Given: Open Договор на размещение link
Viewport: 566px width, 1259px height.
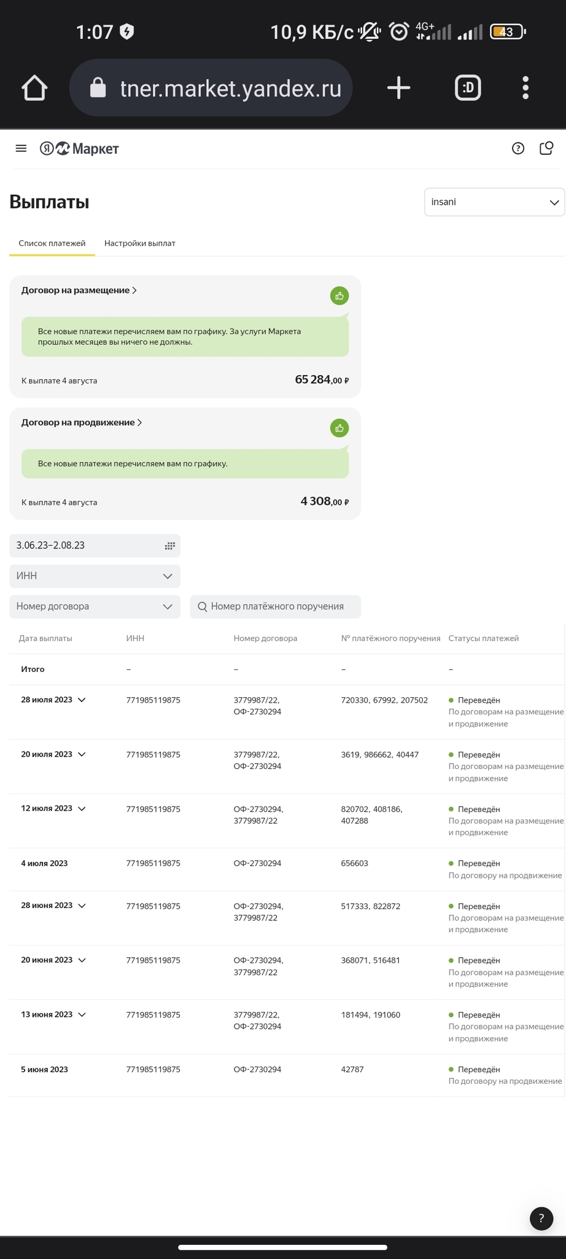Looking at the screenshot, I should tap(79, 290).
